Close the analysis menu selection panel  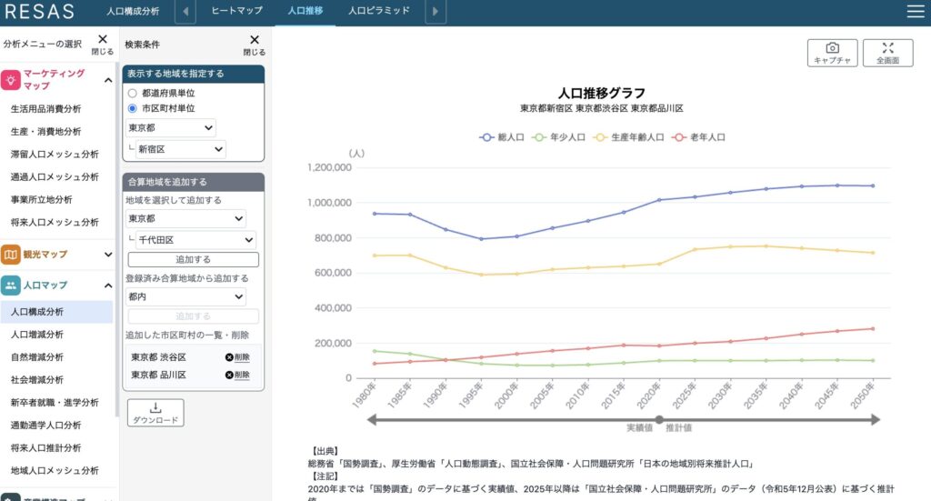click(x=103, y=45)
